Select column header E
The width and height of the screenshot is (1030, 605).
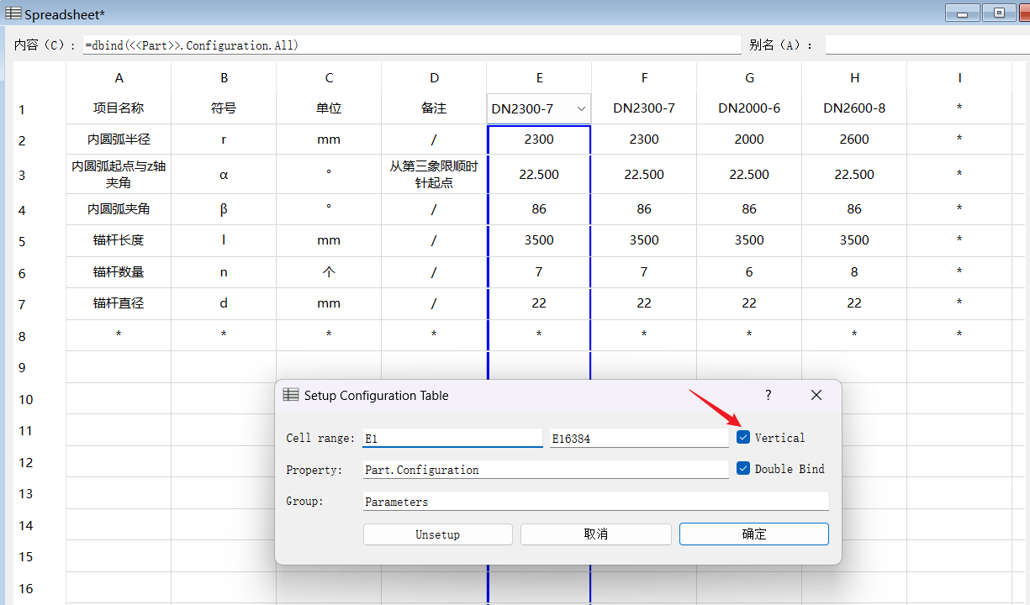coord(539,78)
